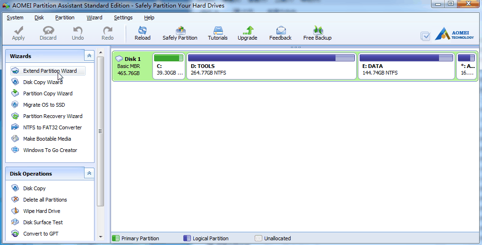Open the Disk menu
482x245 pixels.
[39, 17]
